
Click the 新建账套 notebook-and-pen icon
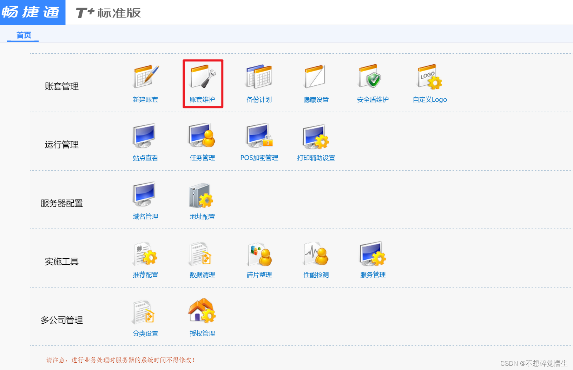[146, 76]
